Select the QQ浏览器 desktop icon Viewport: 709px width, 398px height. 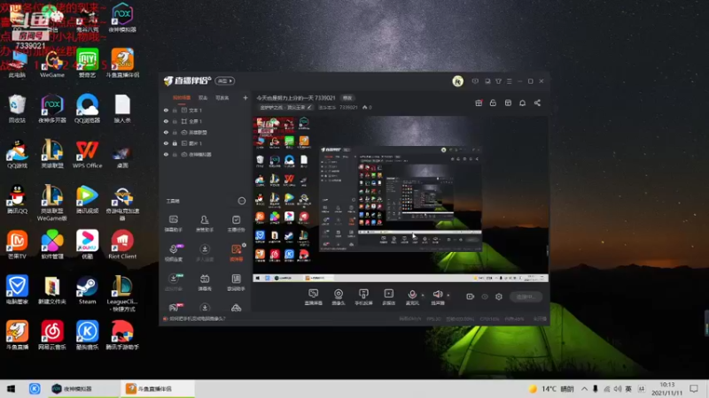[87, 109]
